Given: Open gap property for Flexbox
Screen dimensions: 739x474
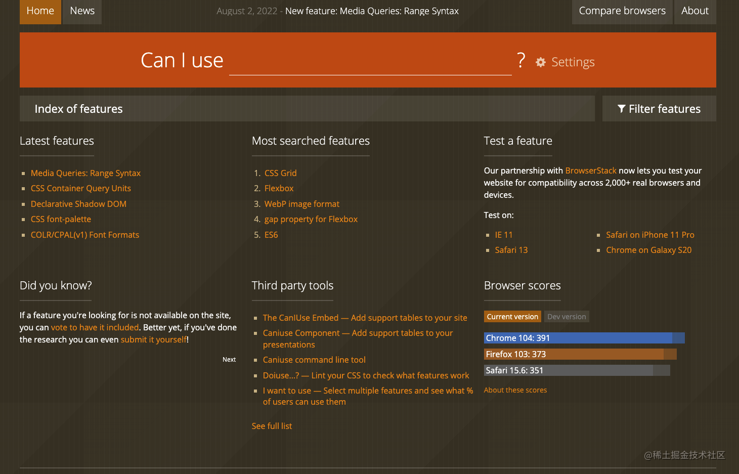Looking at the screenshot, I should [x=311, y=219].
